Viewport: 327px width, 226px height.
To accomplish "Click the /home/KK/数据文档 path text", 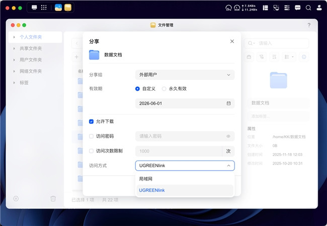I will coord(289,137).
